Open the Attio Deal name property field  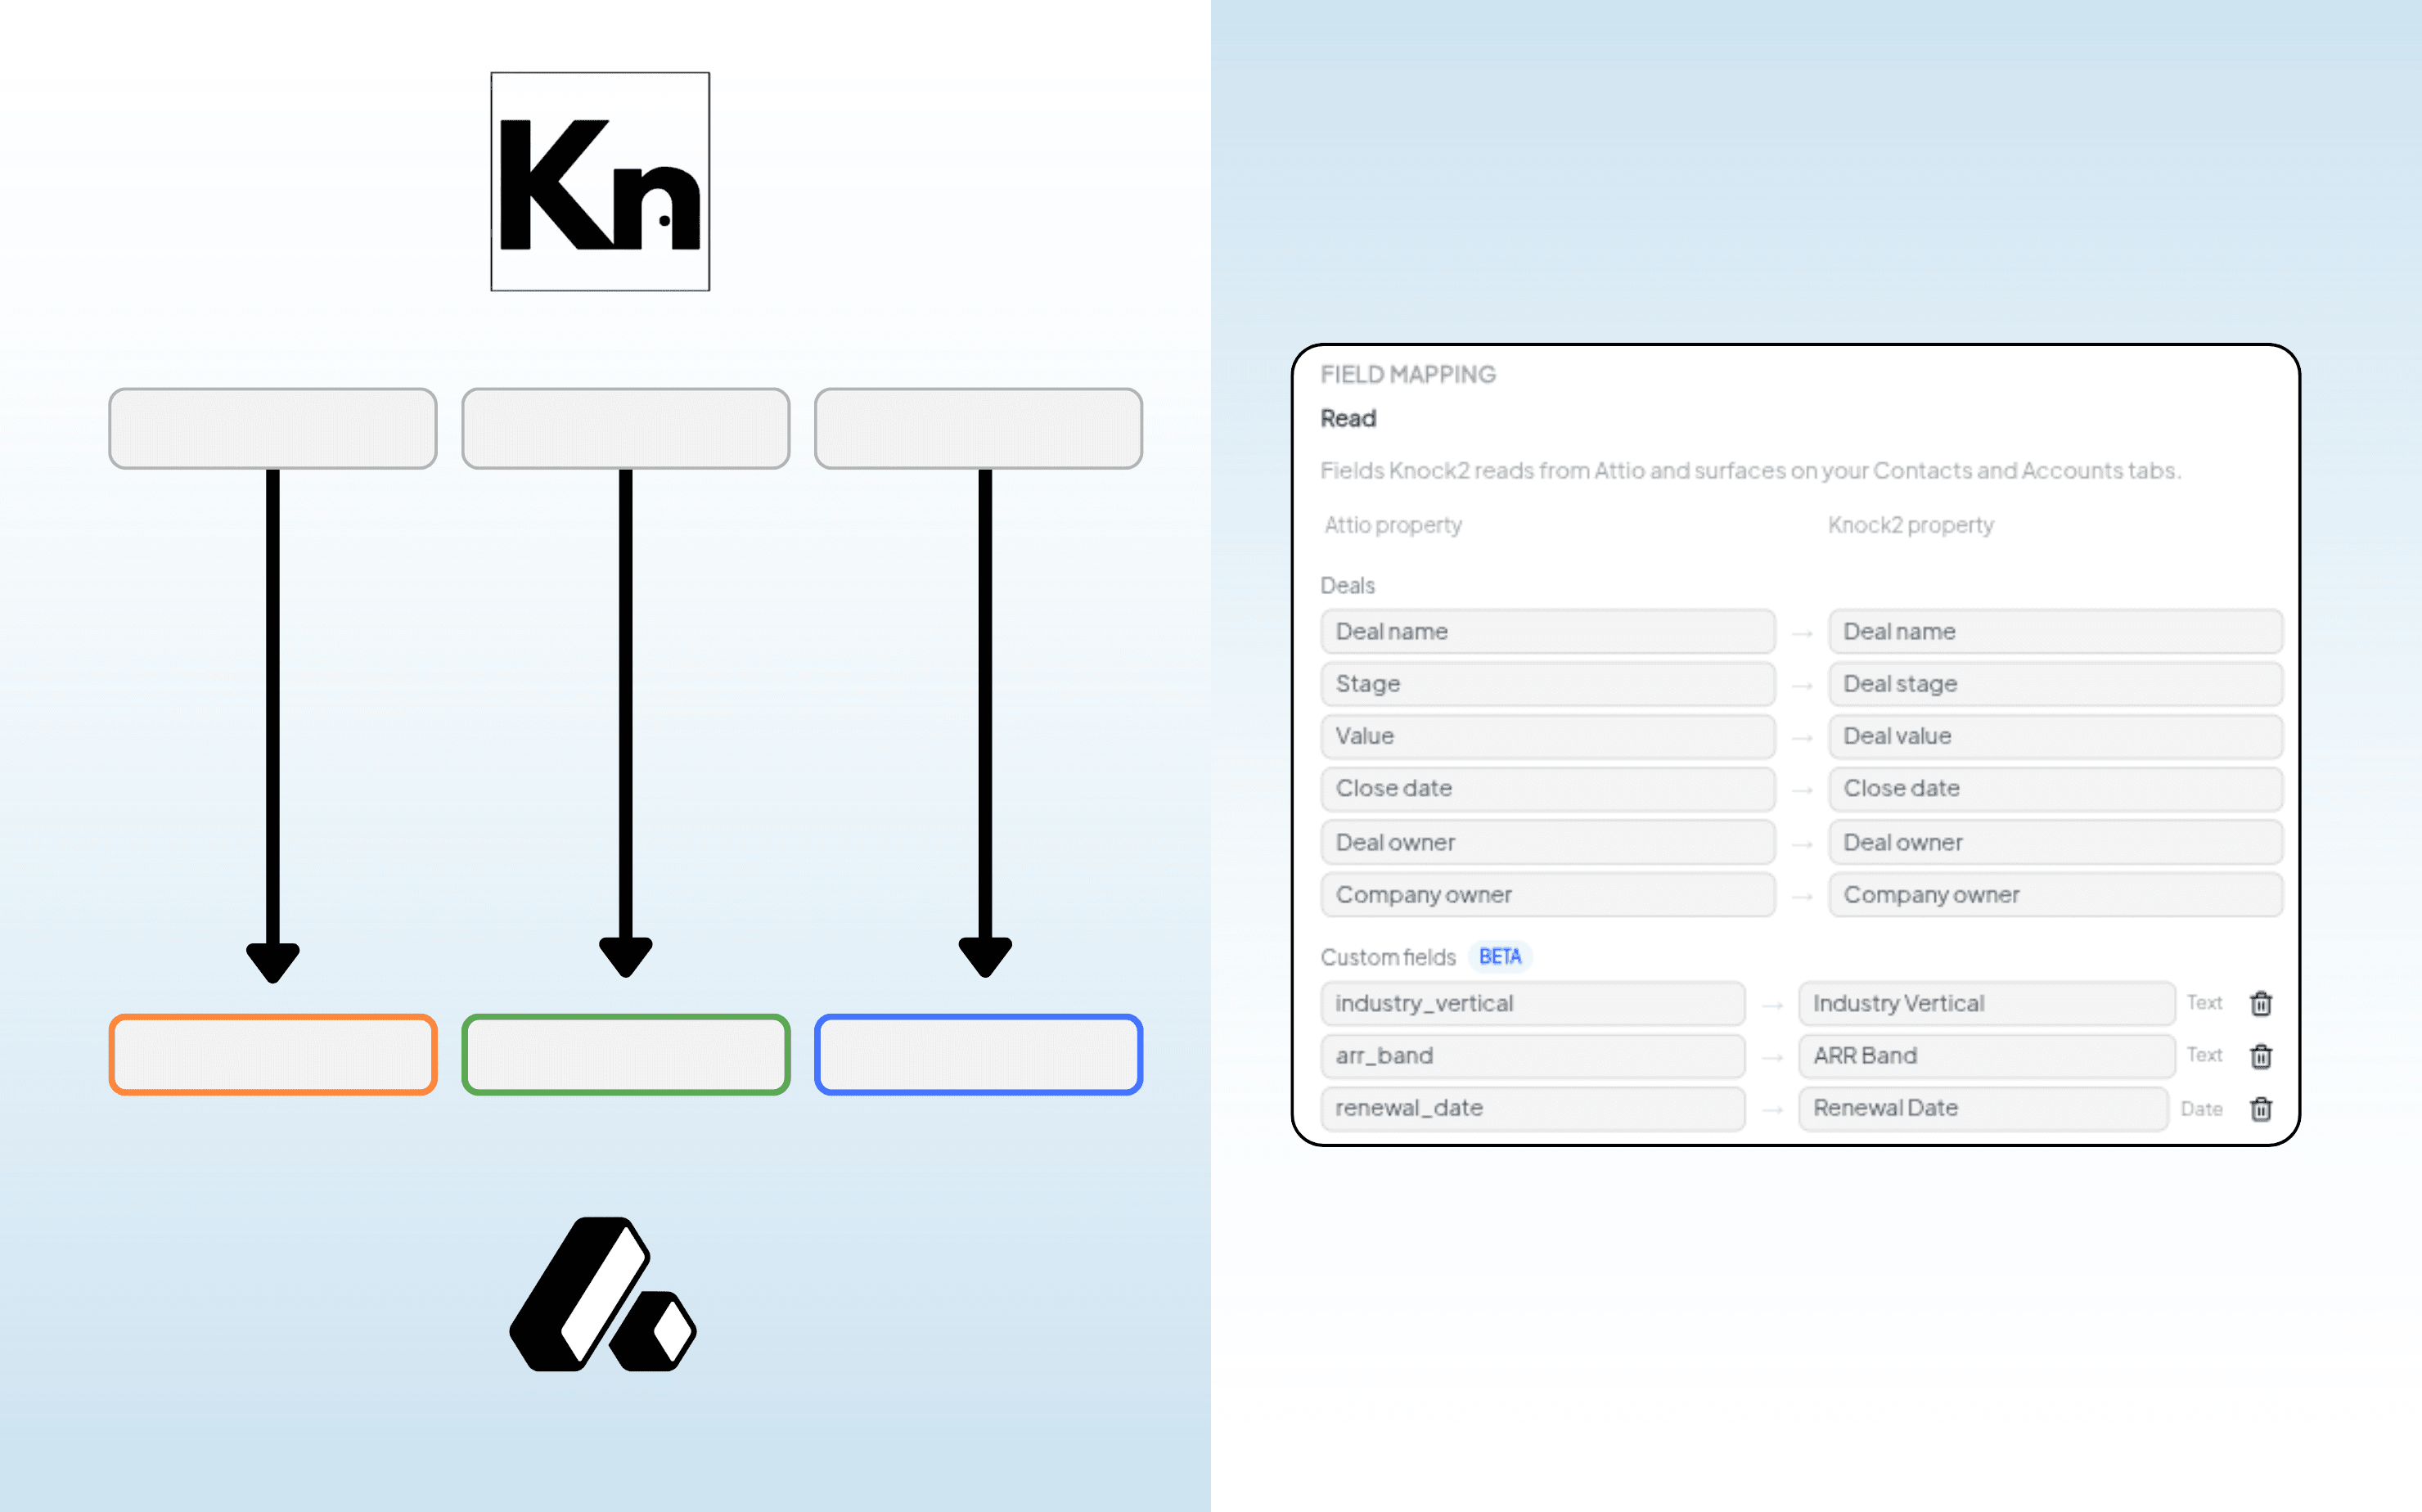[1547, 631]
